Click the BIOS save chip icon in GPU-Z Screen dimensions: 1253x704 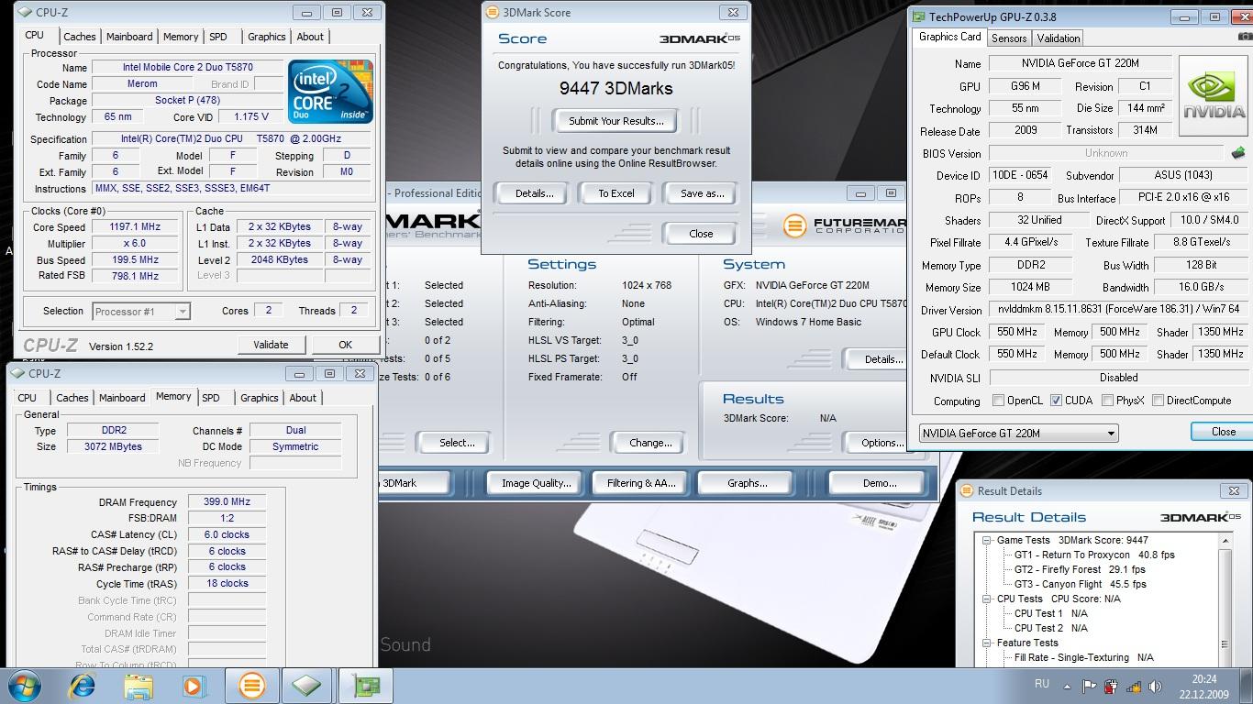[x=1238, y=153]
